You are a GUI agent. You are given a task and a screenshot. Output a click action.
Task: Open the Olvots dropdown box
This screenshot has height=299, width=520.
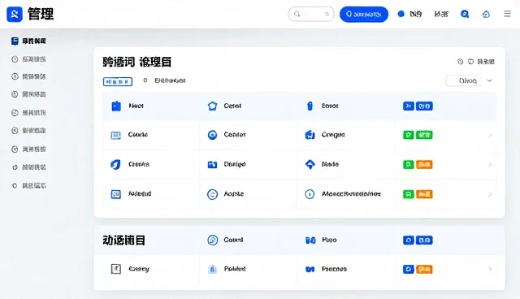coord(464,80)
